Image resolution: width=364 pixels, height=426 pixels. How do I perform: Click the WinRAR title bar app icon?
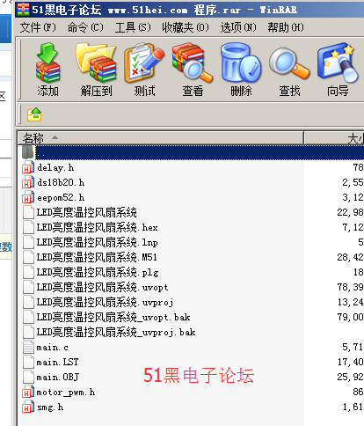23,10
